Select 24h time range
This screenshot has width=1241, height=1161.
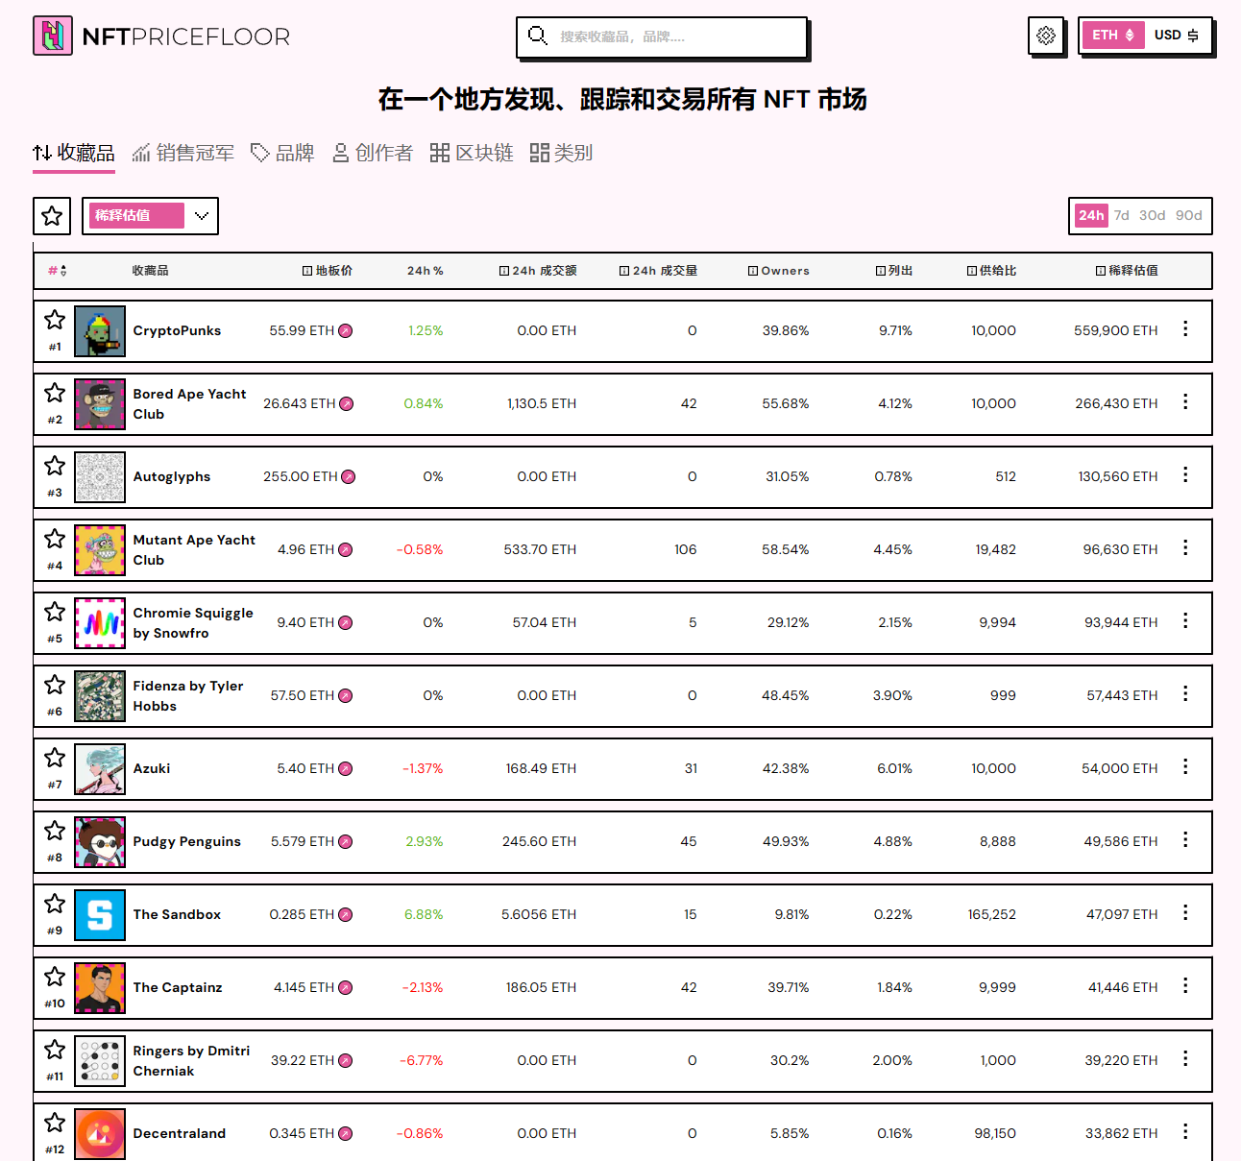point(1091,216)
